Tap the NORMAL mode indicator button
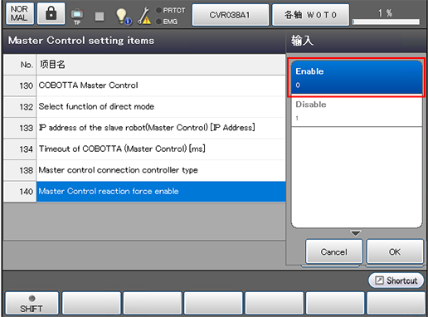The image size is (428, 317). (20, 13)
